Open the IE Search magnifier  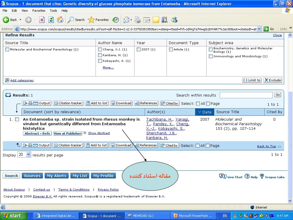70,20
